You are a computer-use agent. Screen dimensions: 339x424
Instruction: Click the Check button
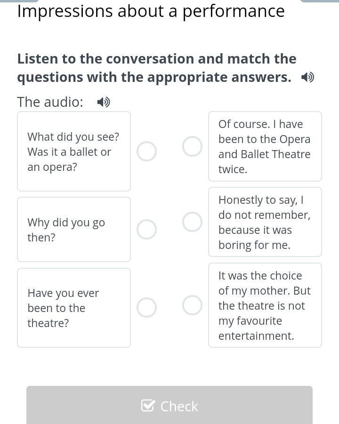[x=169, y=405]
